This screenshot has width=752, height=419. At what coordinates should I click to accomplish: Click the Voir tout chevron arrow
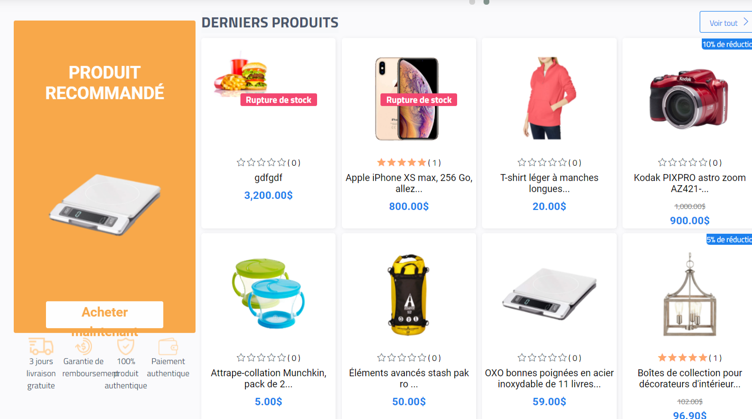tap(746, 22)
